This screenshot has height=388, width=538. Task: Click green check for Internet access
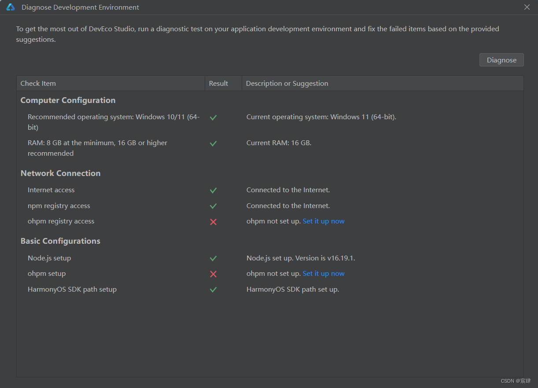(x=213, y=190)
